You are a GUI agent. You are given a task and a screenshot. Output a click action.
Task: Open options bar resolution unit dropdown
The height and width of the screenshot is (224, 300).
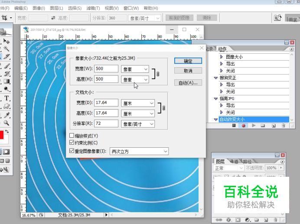coord(144,18)
